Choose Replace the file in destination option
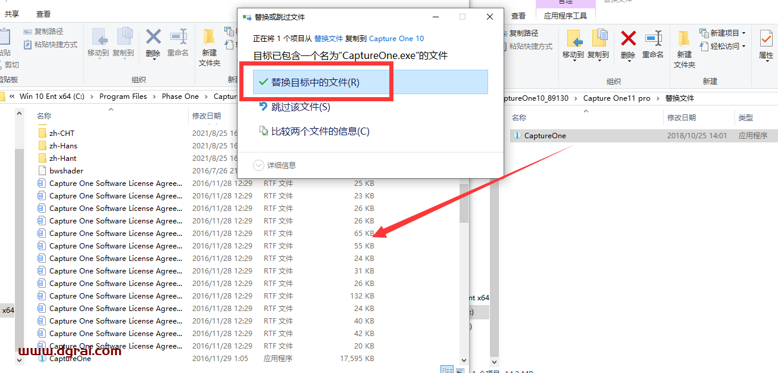The width and height of the screenshot is (778, 373). click(x=370, y=82)
